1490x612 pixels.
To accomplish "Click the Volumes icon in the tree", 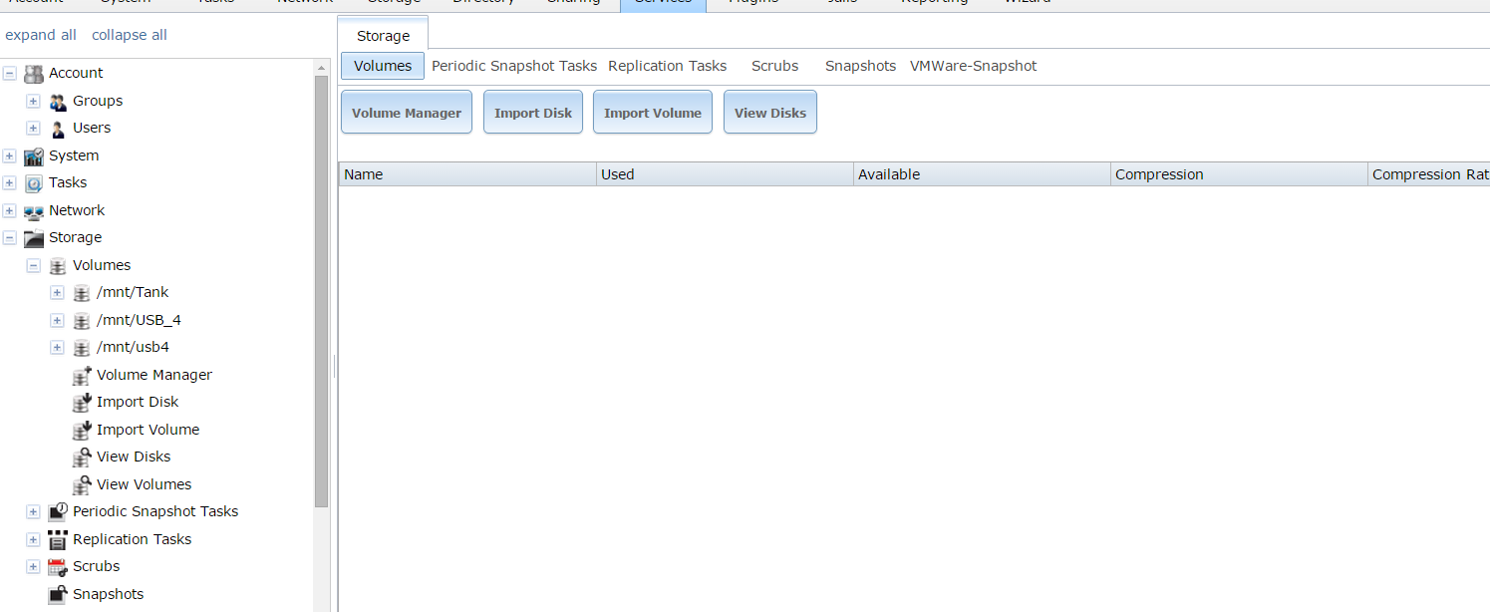I will click(x=58, y=266).
